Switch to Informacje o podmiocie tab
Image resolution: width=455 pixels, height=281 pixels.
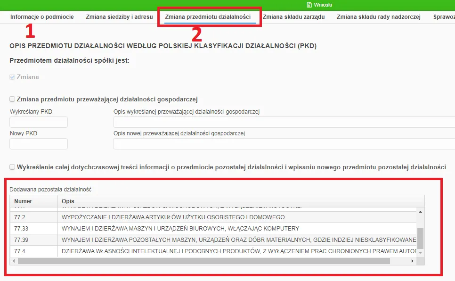42,17
